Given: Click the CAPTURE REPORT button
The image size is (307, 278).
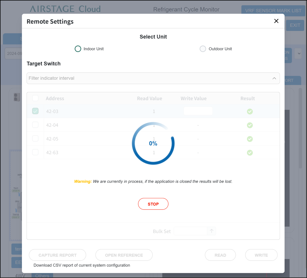Looking at the screenshot, I should click(57, 255).
